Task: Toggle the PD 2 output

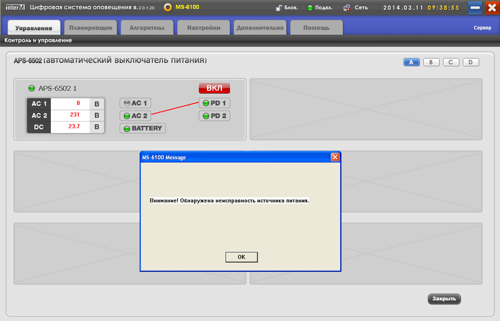Action: coord(215,116)
